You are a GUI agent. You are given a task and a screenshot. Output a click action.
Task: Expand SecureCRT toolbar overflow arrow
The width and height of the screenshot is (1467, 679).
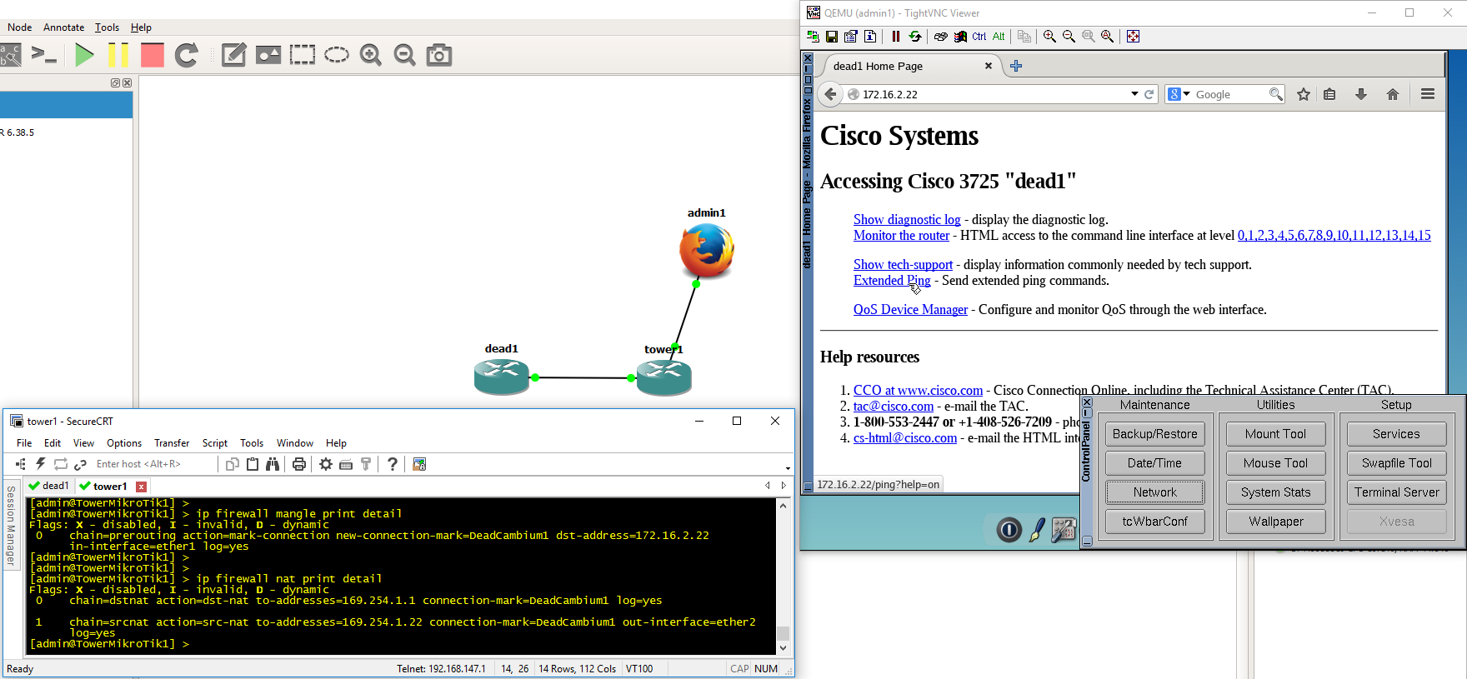tap(788, 468)
